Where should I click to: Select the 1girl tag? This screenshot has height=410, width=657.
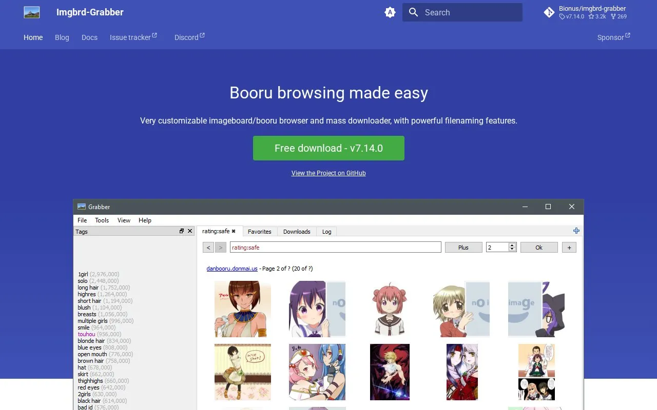coord(83,274)
